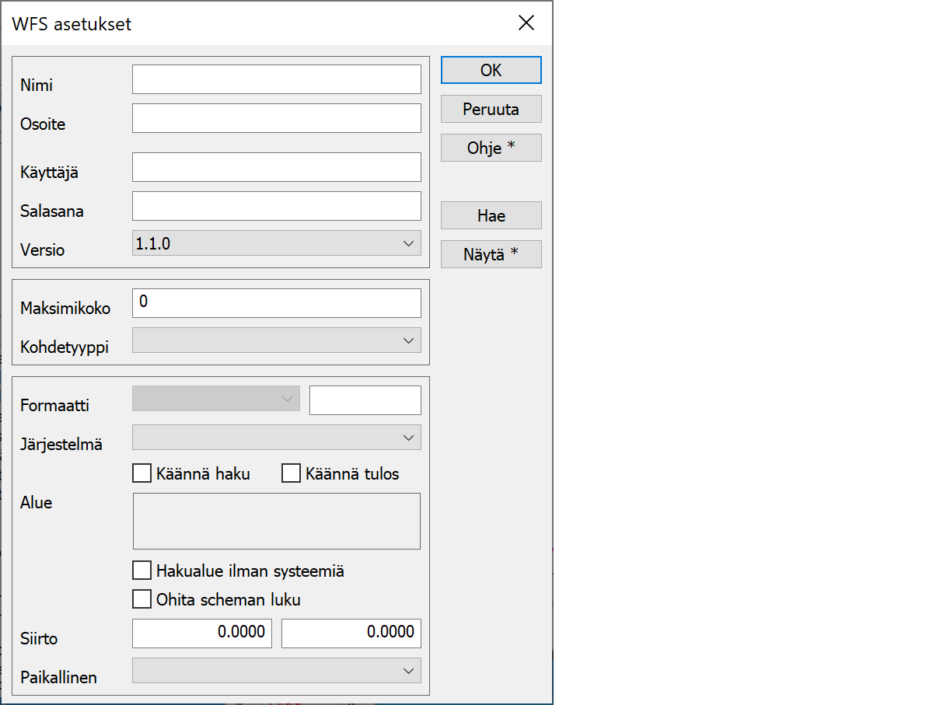This screenshot has height=705, width=933.
Task: Enable the Käännä haku checkbox
Action: pos(142,473)
